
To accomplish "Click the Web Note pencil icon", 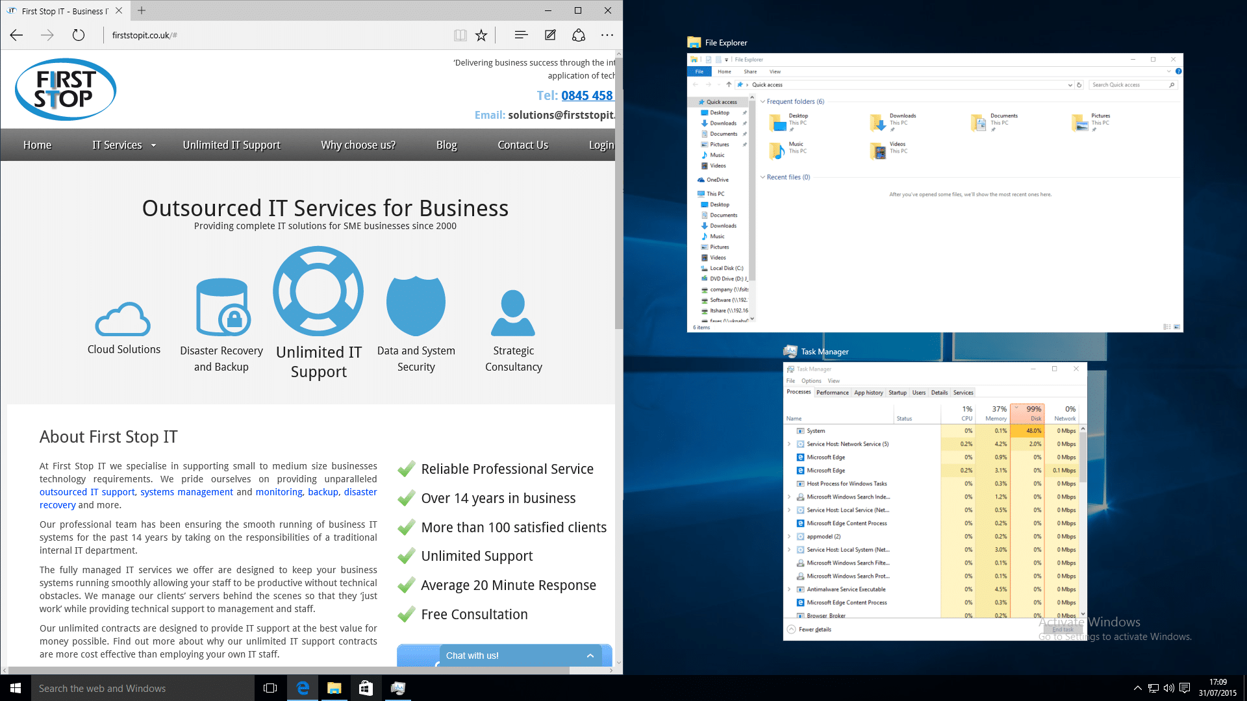I will click(x=549, y=35).
